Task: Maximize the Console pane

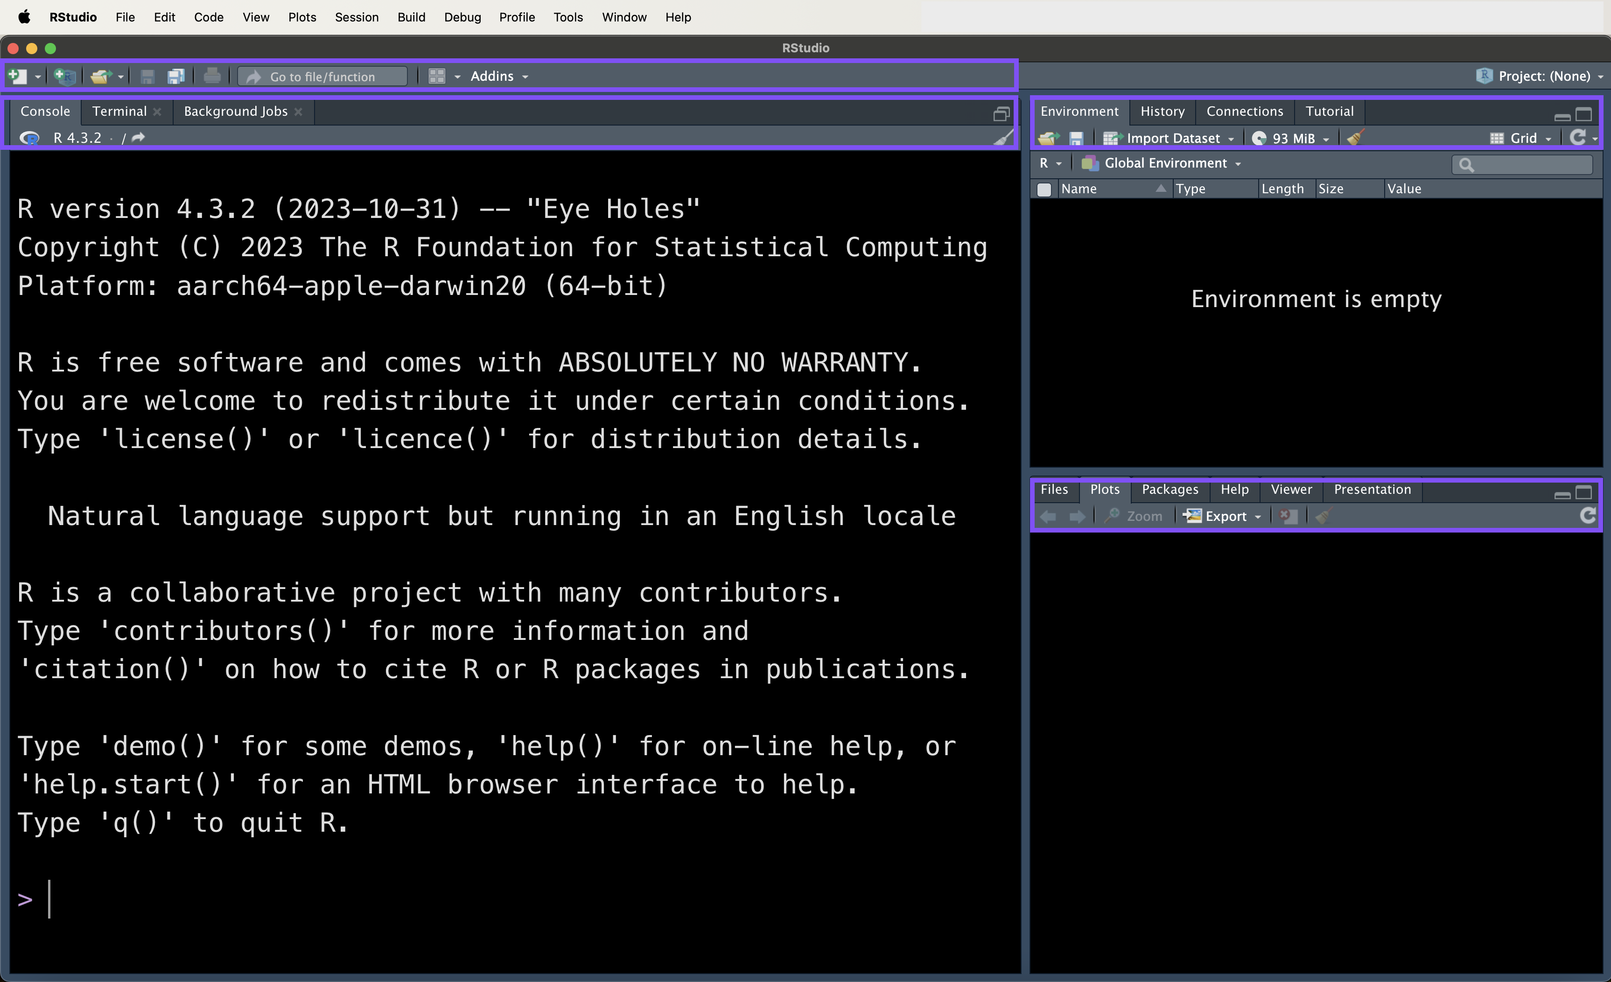Action: pyautogui.click(x=1001, y=114)
